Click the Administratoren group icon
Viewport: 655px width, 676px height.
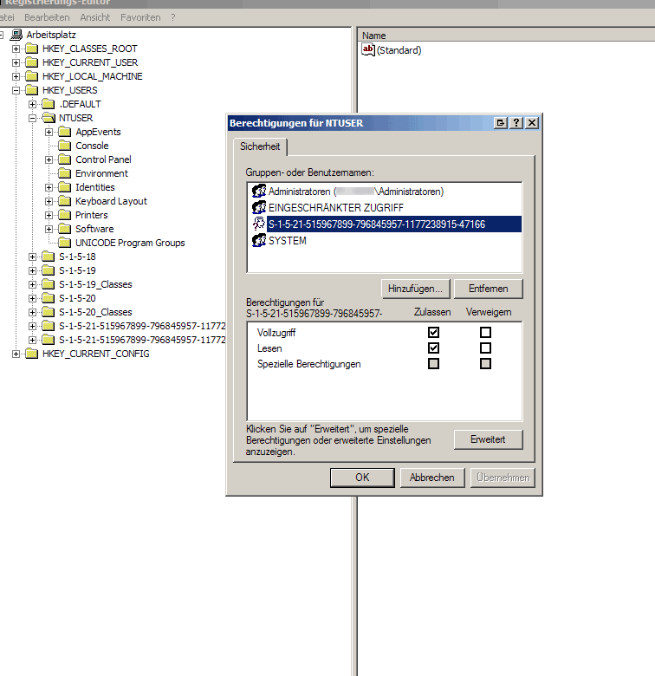259,191
